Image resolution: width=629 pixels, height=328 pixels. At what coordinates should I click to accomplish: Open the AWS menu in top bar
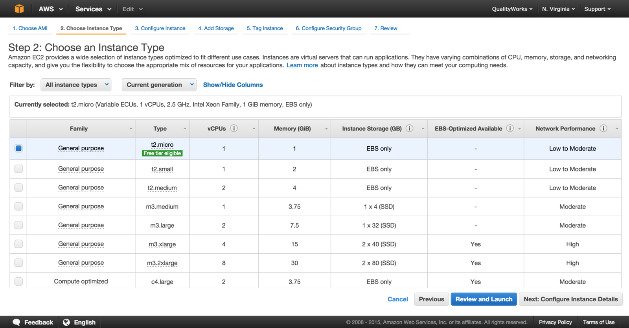(51, 9)
